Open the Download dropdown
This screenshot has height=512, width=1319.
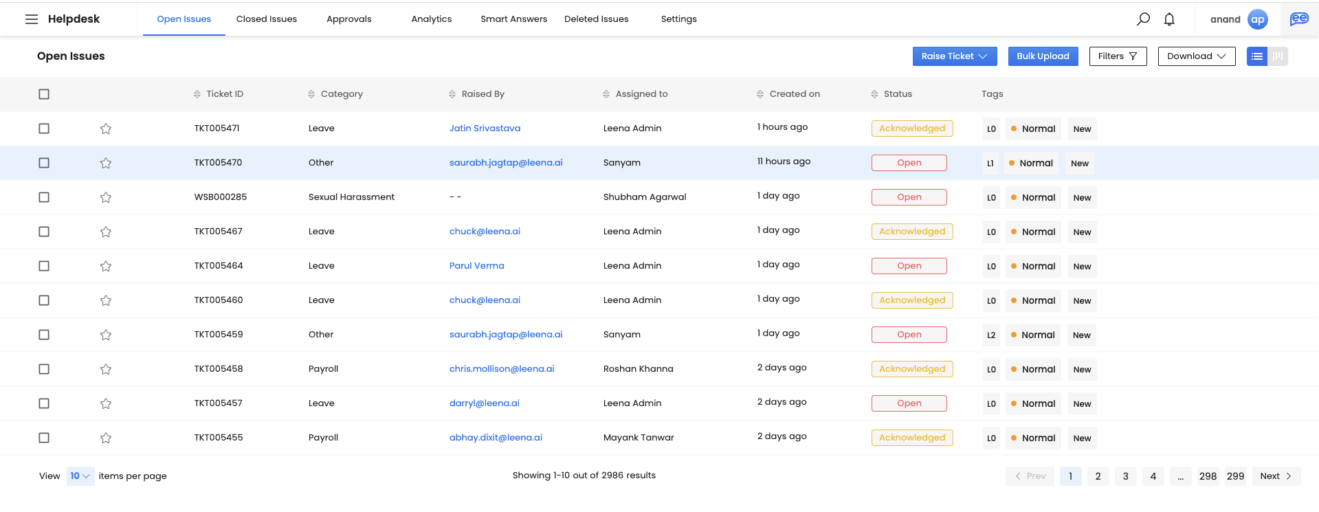(1197, 56)
